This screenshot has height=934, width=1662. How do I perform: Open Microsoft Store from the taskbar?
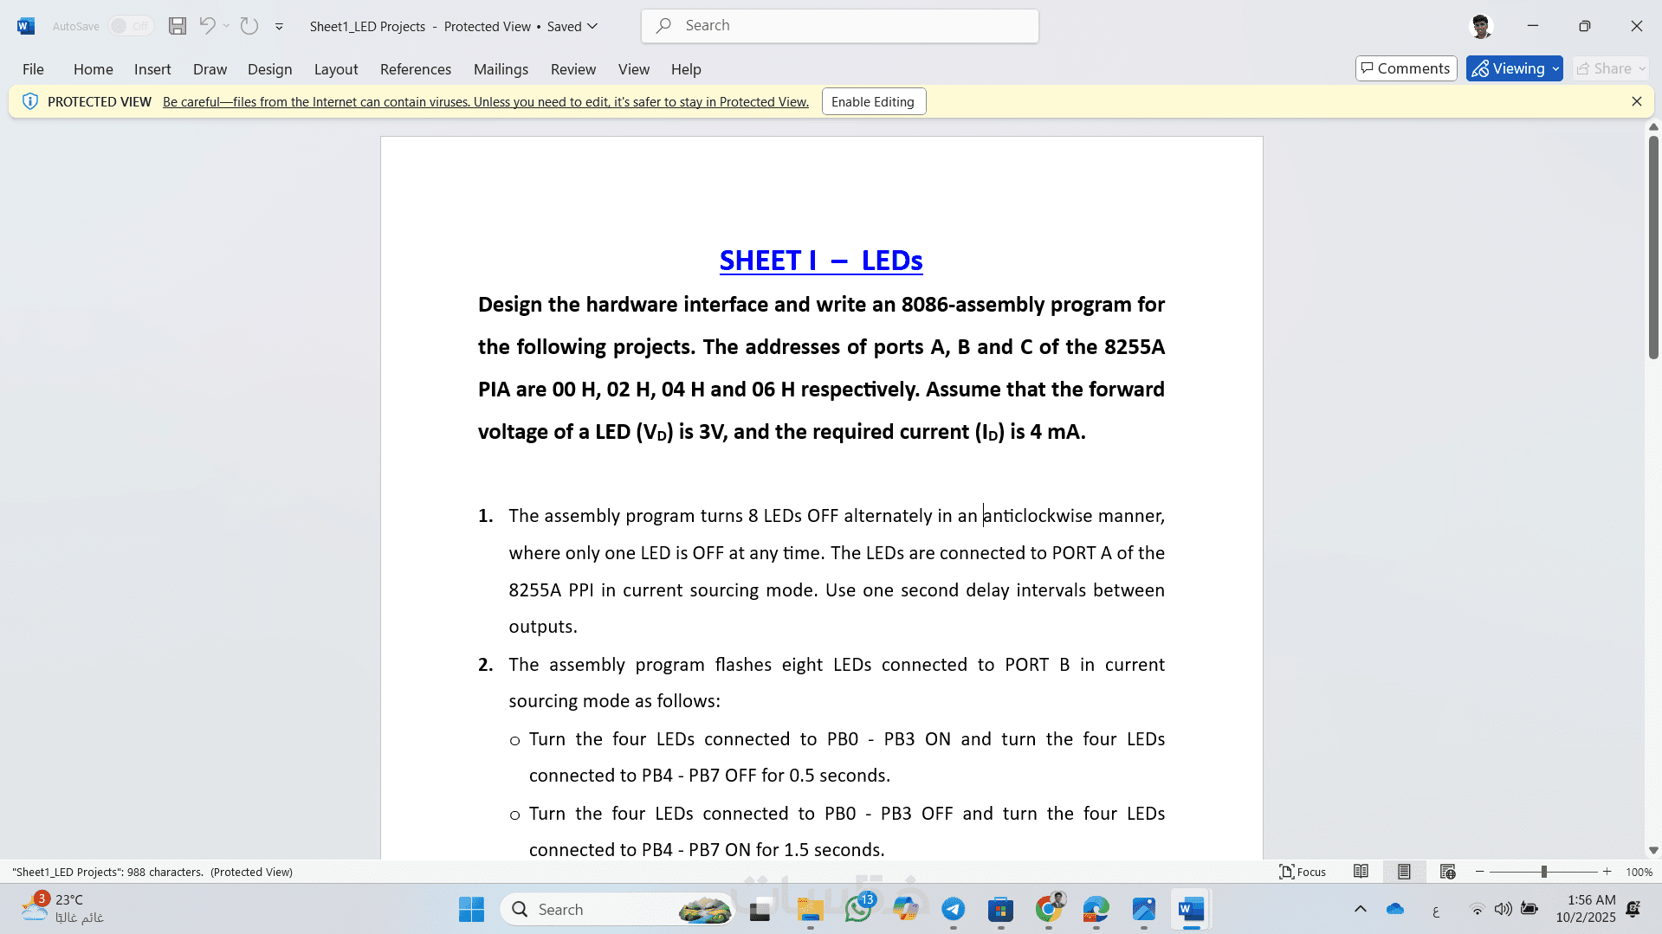(x=1001, y=910)
